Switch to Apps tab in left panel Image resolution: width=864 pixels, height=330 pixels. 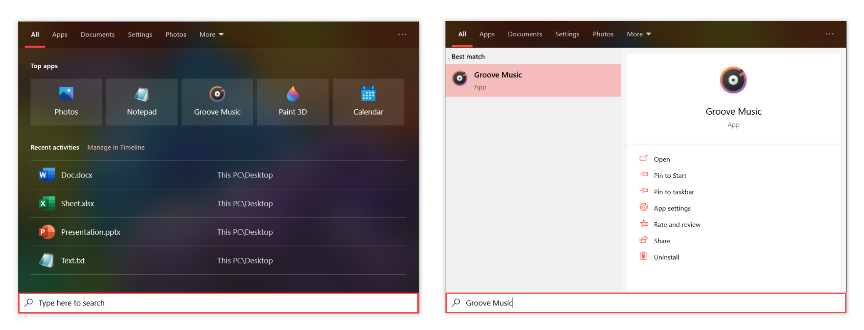tap(60, 34)
